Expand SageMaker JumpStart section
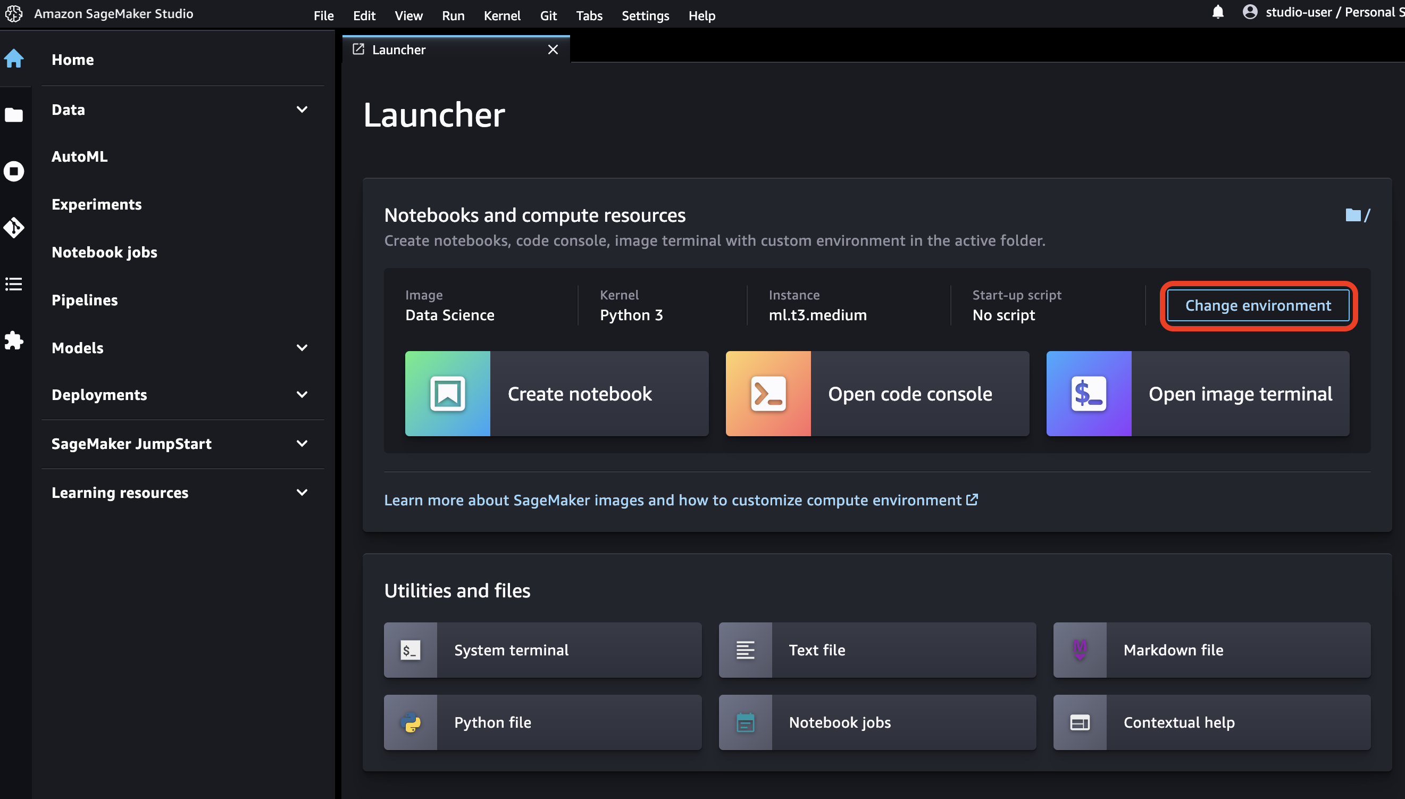 pos(302,444)
